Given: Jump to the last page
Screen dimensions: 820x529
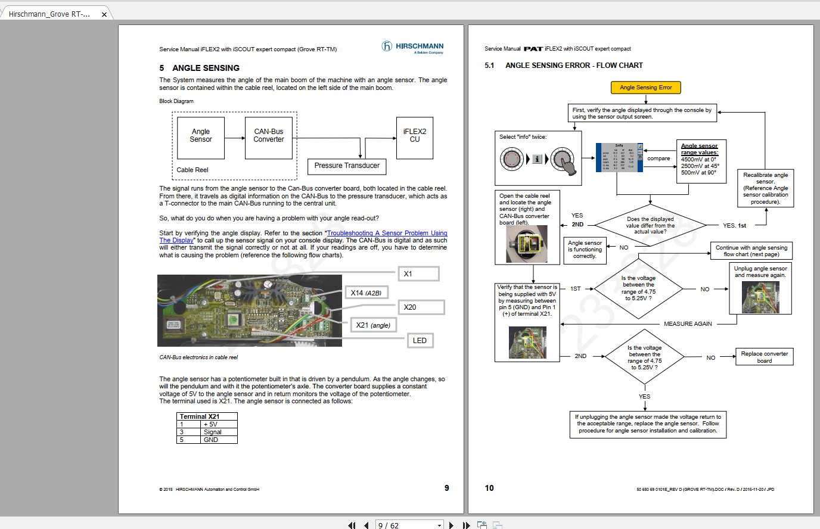Looking at the screenshot, I should coord(466,525).
